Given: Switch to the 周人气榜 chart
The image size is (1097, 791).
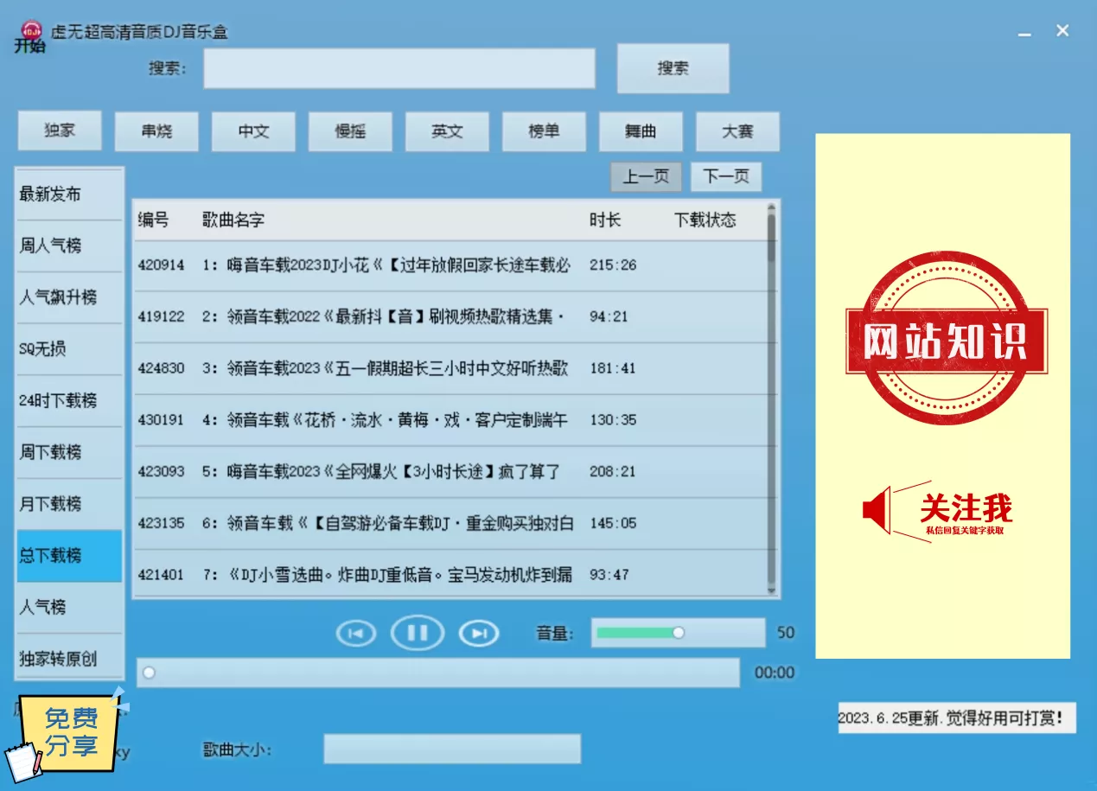Looking at the screenshot, I should tap(69, 246).
